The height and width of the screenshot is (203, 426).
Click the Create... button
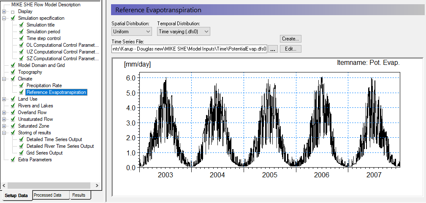[x=290, y=39]
